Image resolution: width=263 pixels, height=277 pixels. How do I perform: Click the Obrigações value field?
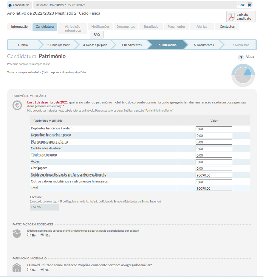click(x=214, y=168)
